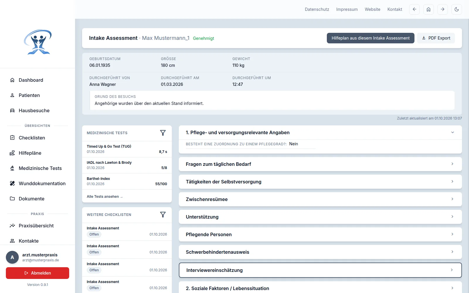
Task: Filter the Medizinische Tests panel
Action: point(163,133)
